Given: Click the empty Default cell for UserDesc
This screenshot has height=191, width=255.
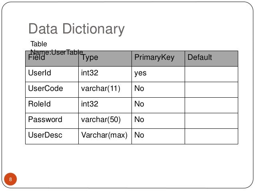Looking at the screenshot, I should click(211, 136).
